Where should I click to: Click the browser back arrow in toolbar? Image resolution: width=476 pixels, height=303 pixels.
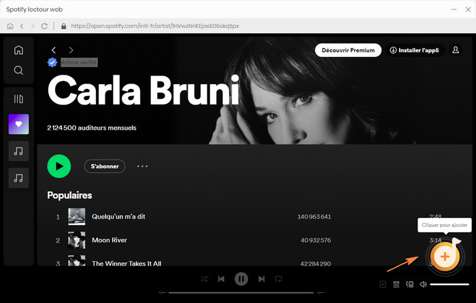(22, 26)
